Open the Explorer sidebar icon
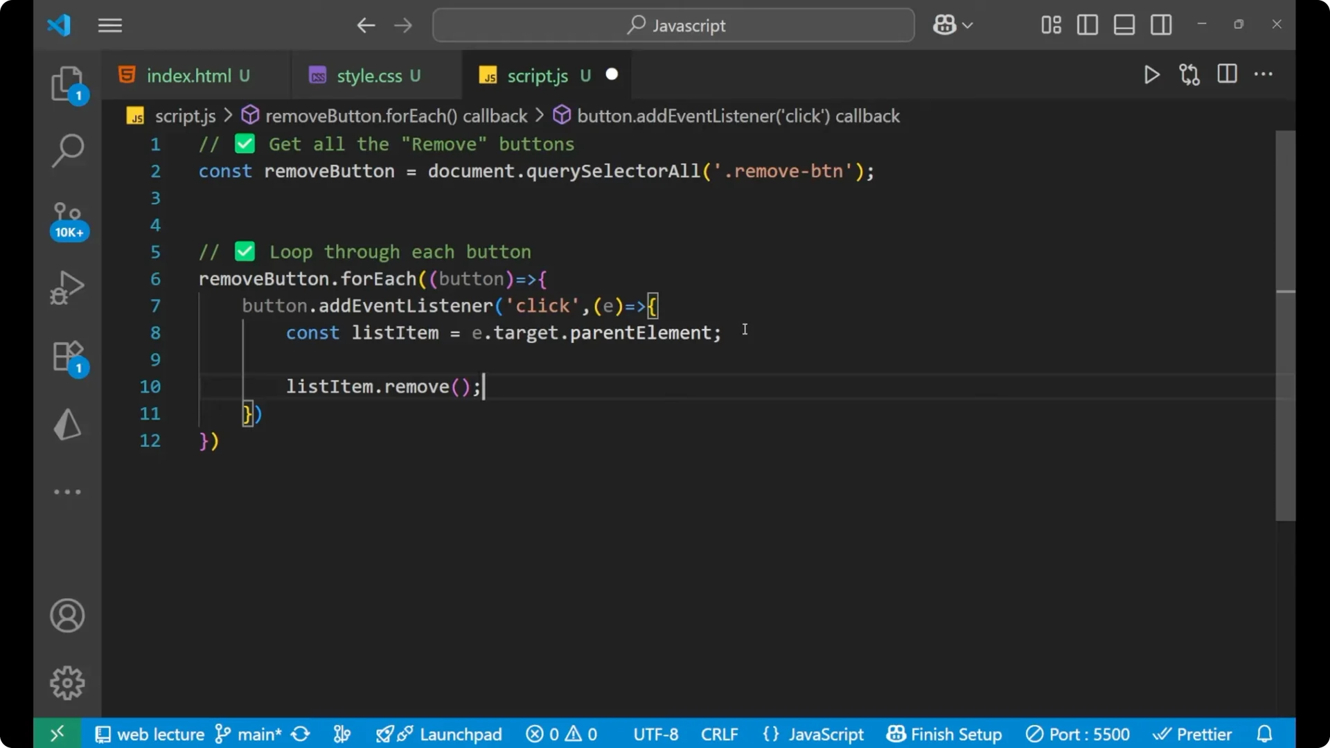 (x=67, y=83)
